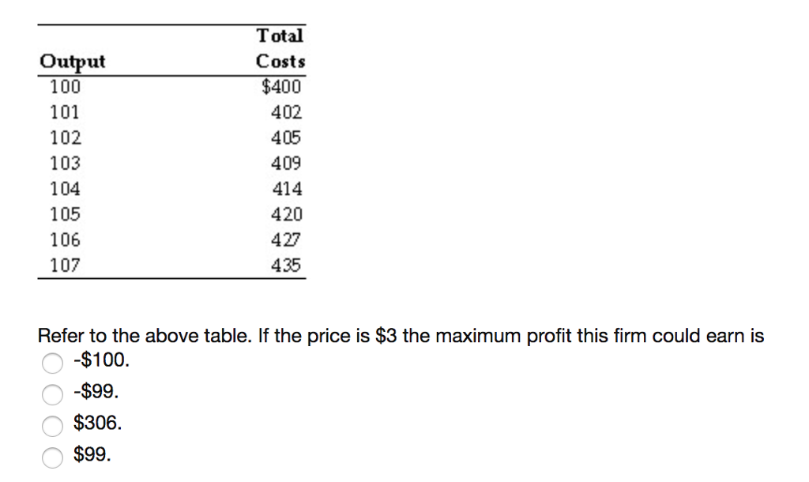The width and height of the screenshot is (809, 482).
Task: Click the $306 answer label text
Action: point(97,423)
